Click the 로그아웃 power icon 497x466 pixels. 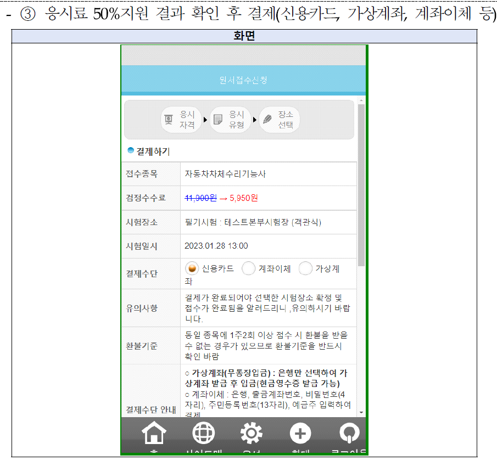pos(349,433)
